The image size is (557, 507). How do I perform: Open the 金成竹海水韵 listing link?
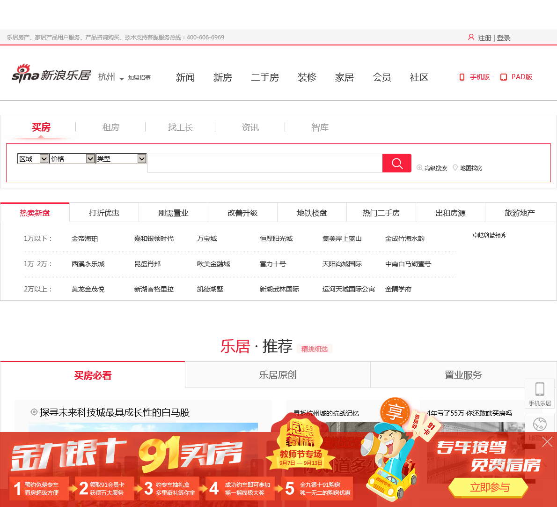[404, 239]
